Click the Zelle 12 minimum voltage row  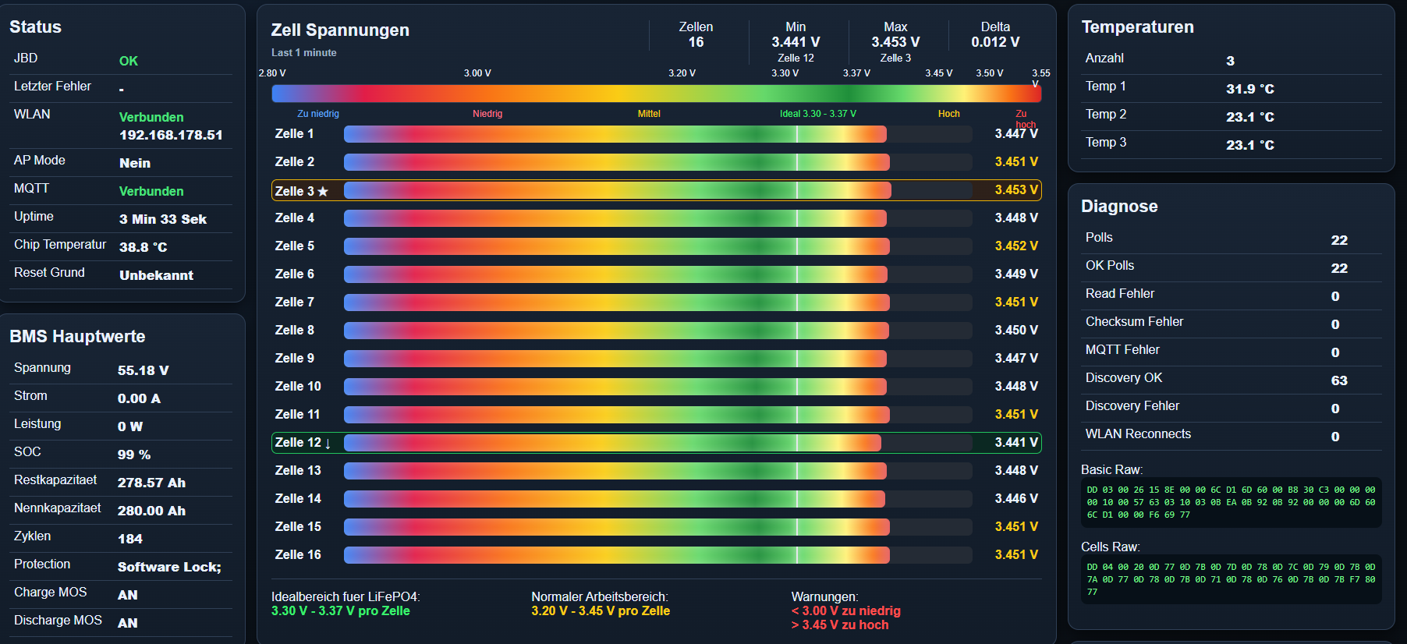click(x=656, y=443)
